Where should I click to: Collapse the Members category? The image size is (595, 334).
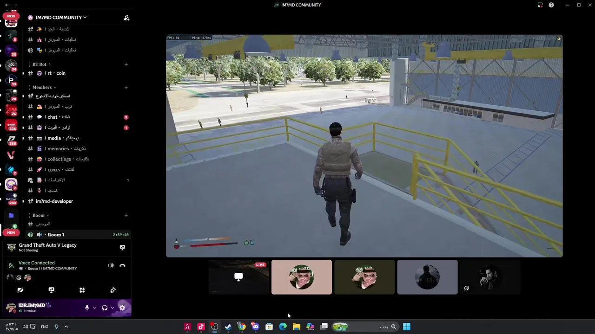click(x=44, y=87)
